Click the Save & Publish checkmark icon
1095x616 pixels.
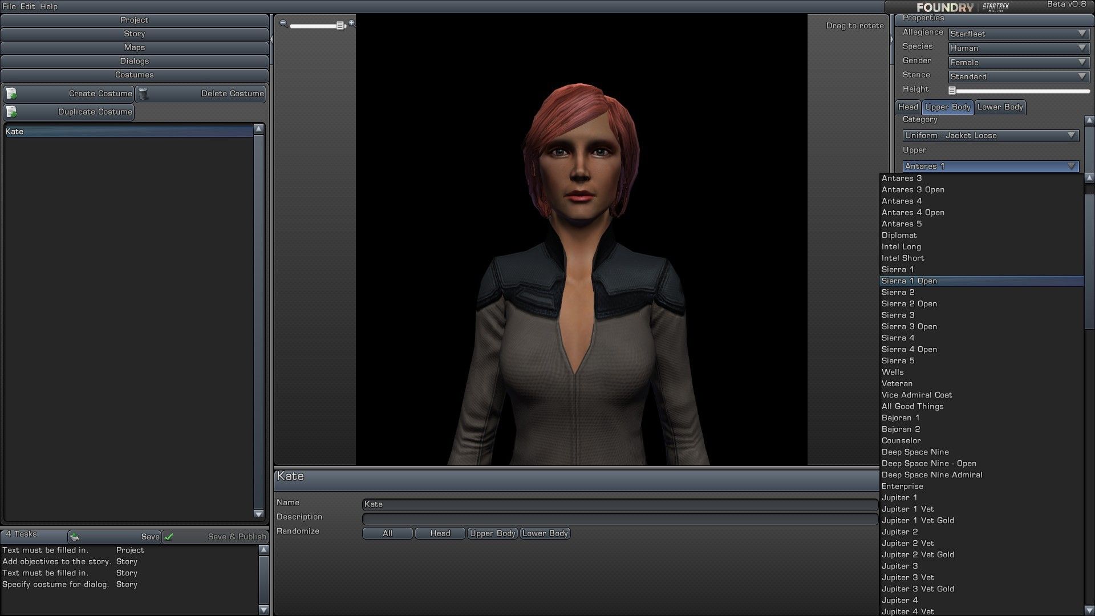[x=169, y=537]
